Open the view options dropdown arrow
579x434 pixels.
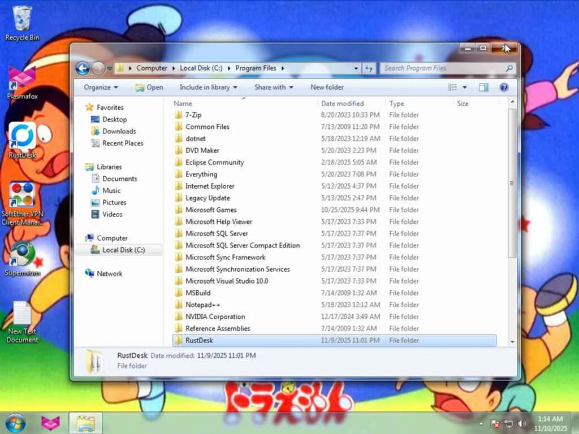point(465,87)
